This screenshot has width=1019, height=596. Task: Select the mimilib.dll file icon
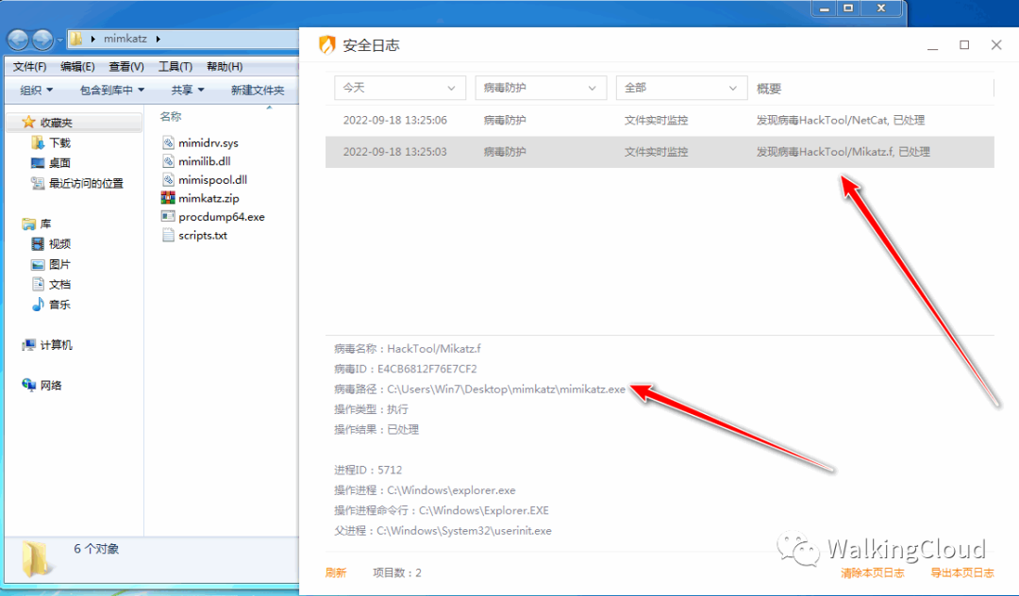point(168,161)
